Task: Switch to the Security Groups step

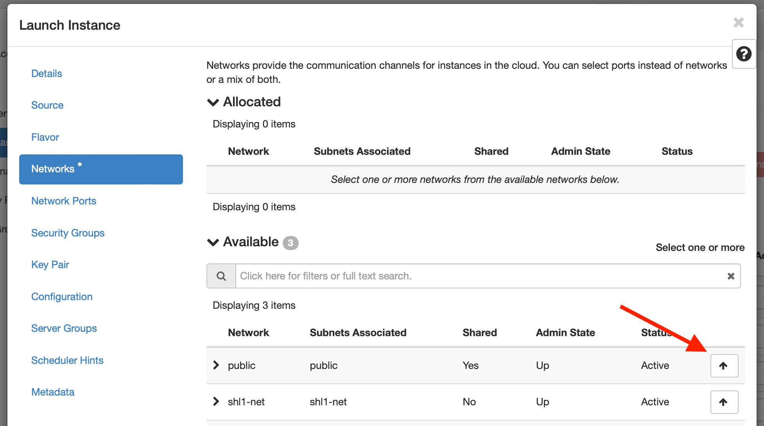Action: click(x=68, y=233)
